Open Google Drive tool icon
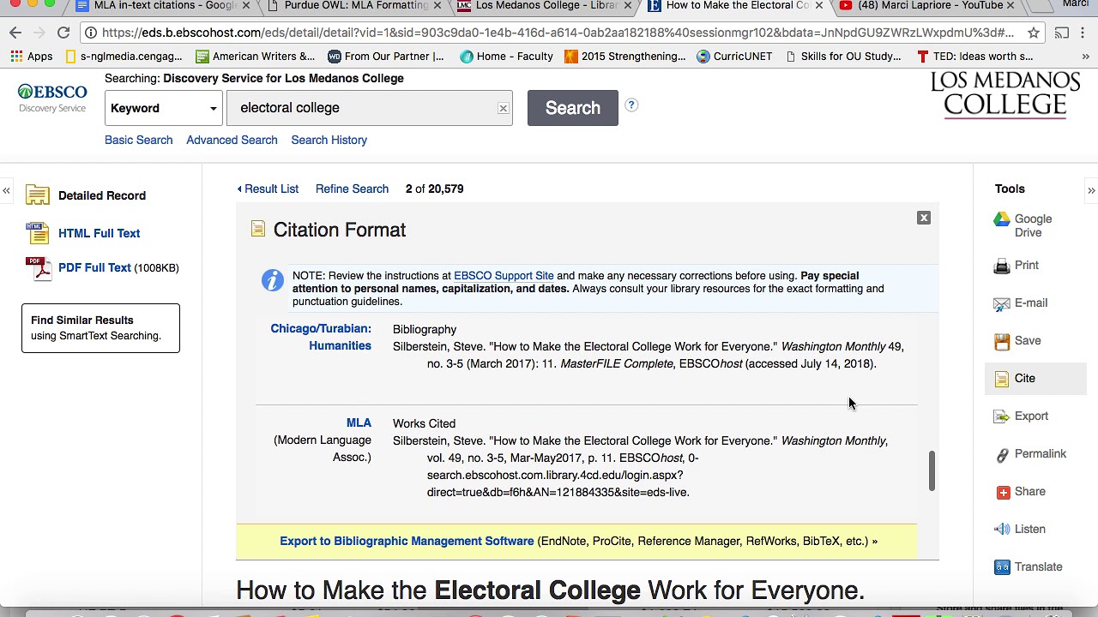Viewport: 1098px width, 617px height. pyautogui.click(x=1002, y=219)
